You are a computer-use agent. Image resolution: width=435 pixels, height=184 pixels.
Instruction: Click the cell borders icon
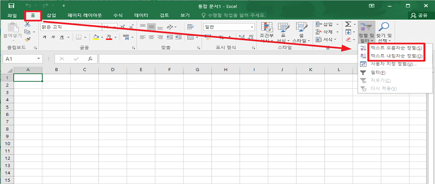point(78,37)
